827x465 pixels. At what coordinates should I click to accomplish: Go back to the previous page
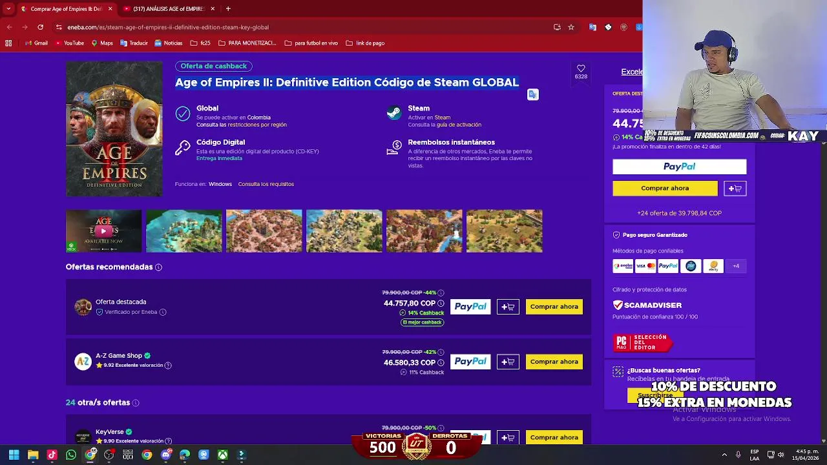pyautogui.click(x=9, y=27)
